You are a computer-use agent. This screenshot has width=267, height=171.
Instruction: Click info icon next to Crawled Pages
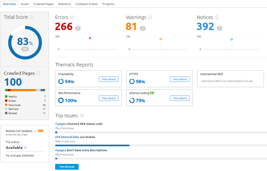coord(38,73)
